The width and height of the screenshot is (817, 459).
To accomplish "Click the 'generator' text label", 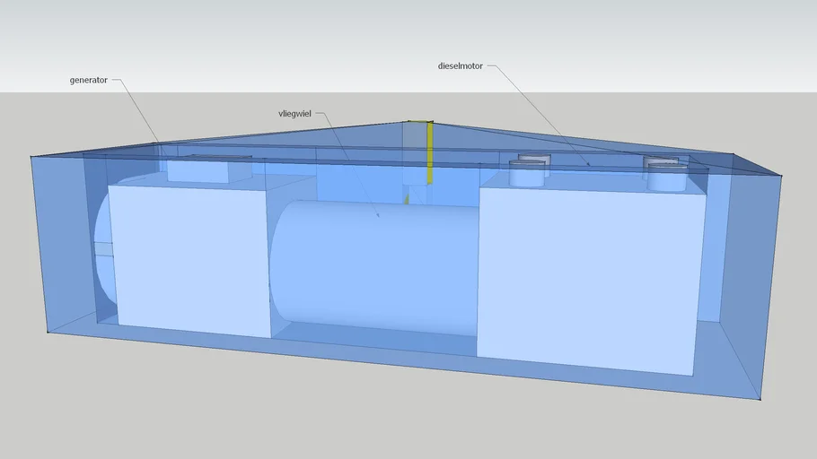I will coord(88,80).
